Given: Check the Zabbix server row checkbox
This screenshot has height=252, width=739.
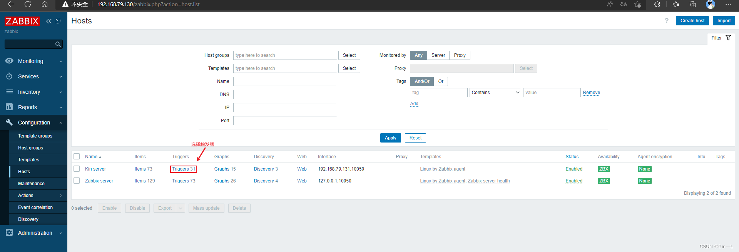Looking at the screenshot, I should click(77, 181).
